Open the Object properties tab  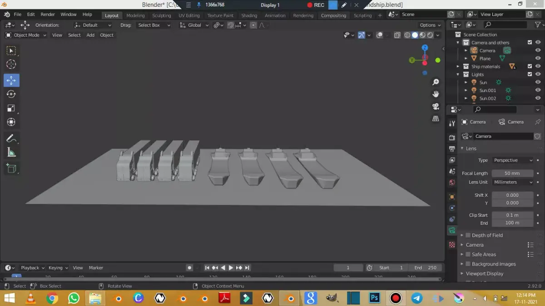[x=452, y=197]
